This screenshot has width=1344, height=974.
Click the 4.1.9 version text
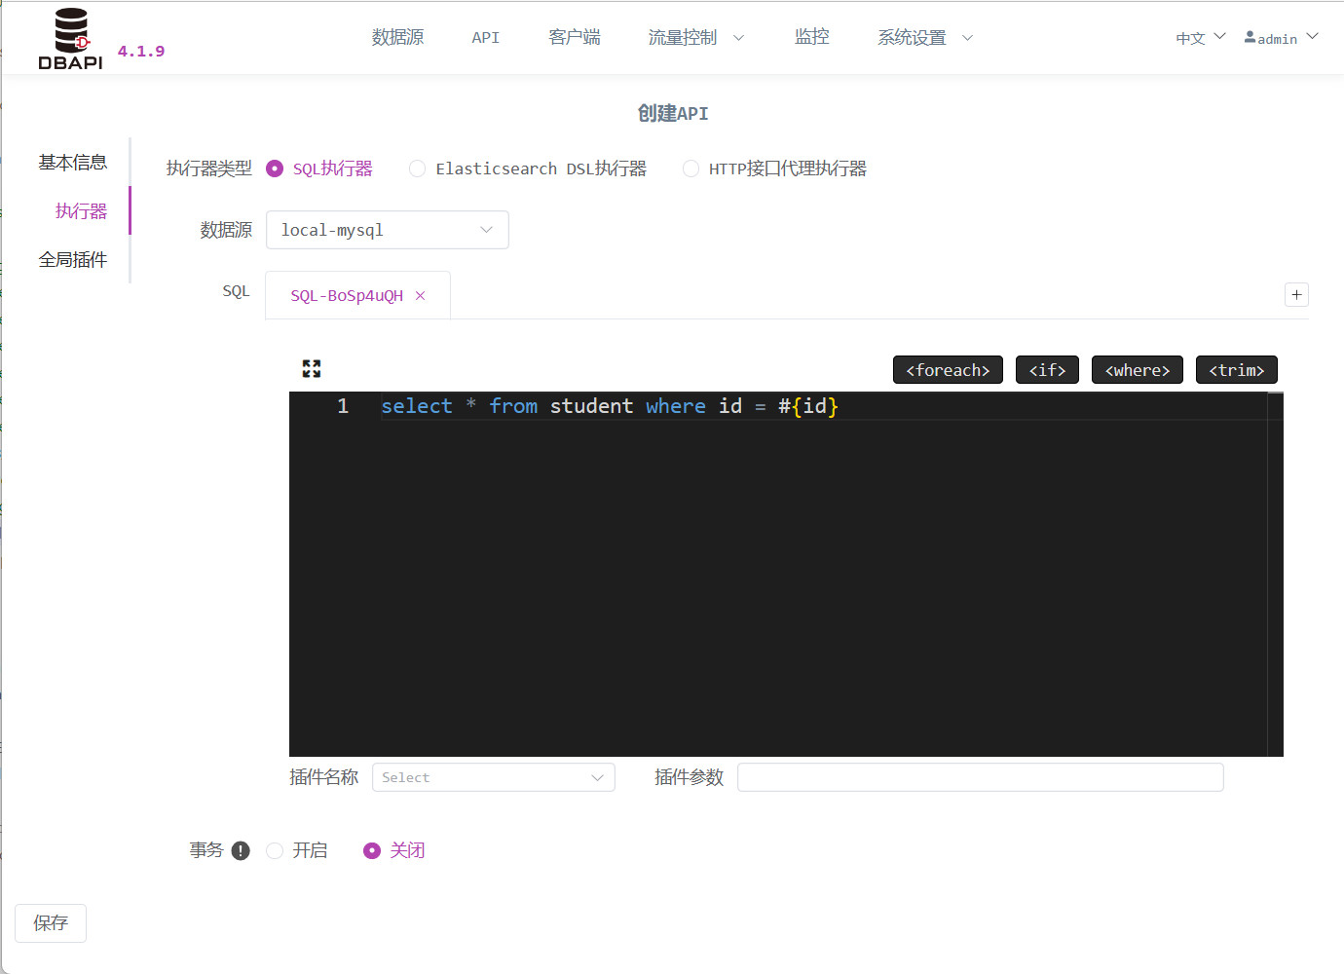pos(141,52)
